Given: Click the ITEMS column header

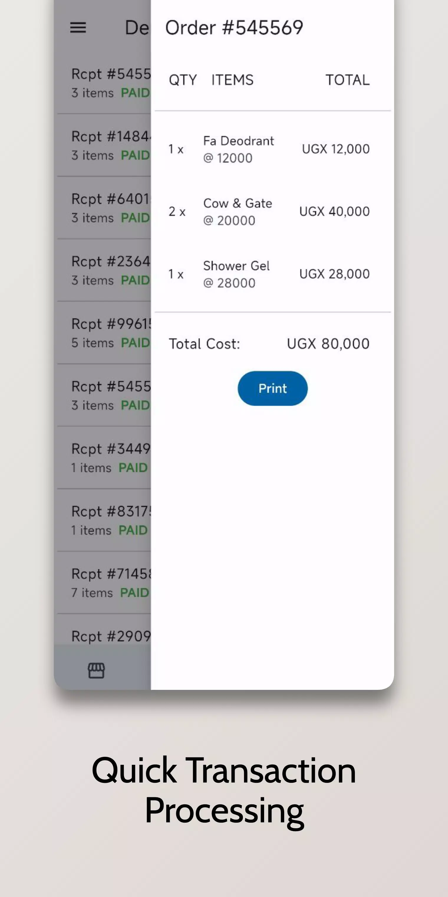Looking at the screenshot, I should point(232,80).
